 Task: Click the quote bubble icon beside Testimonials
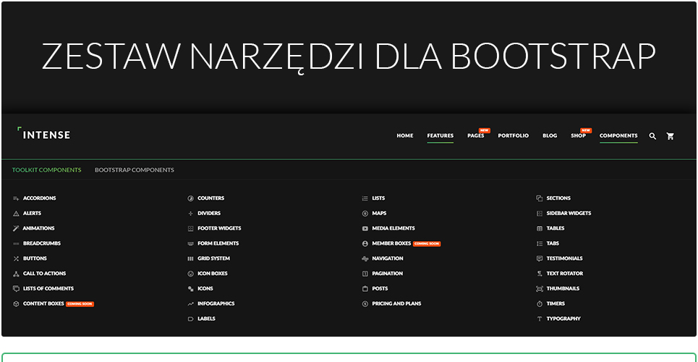point(540,258)
